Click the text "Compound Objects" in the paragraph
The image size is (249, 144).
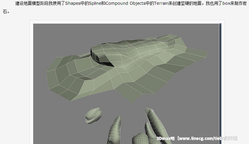(125, 3)
